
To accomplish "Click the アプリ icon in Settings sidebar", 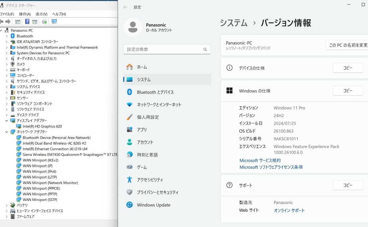I will point(129,129).
